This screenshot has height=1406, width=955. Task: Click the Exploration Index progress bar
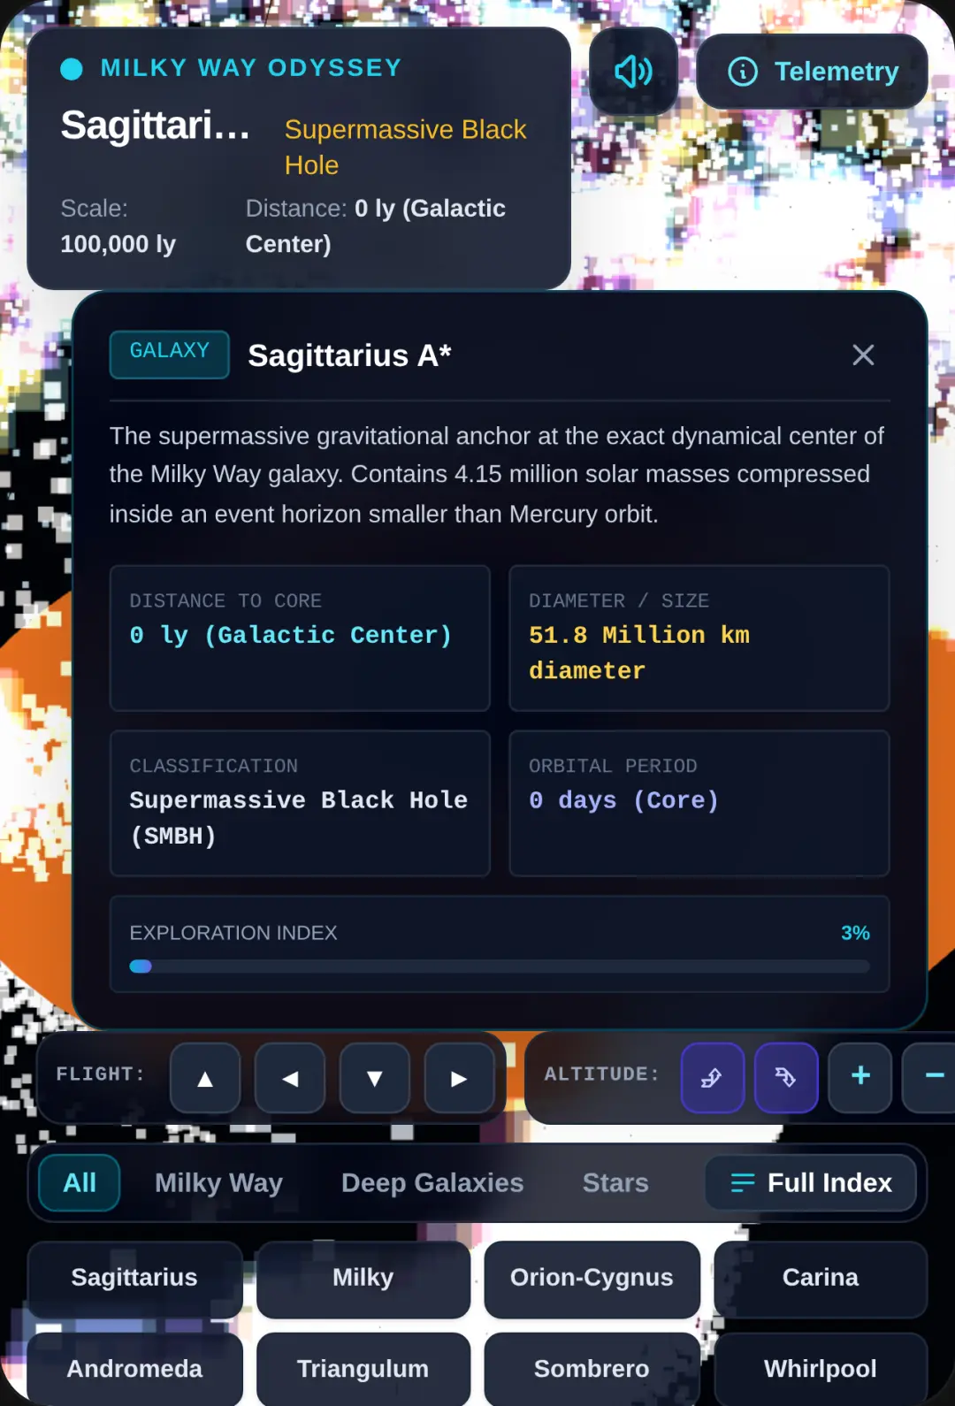[x=500, y=967]
